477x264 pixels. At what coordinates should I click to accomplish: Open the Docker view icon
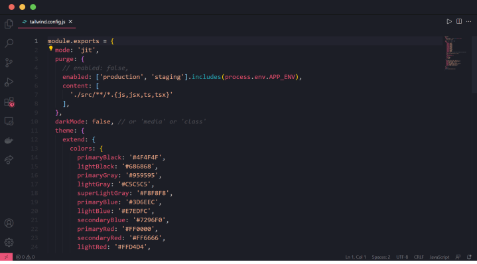tap(9, 141)
